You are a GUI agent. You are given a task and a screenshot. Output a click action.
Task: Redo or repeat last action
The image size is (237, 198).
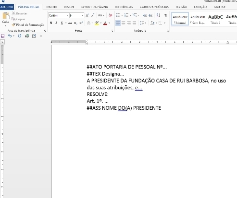pos(20,36)
